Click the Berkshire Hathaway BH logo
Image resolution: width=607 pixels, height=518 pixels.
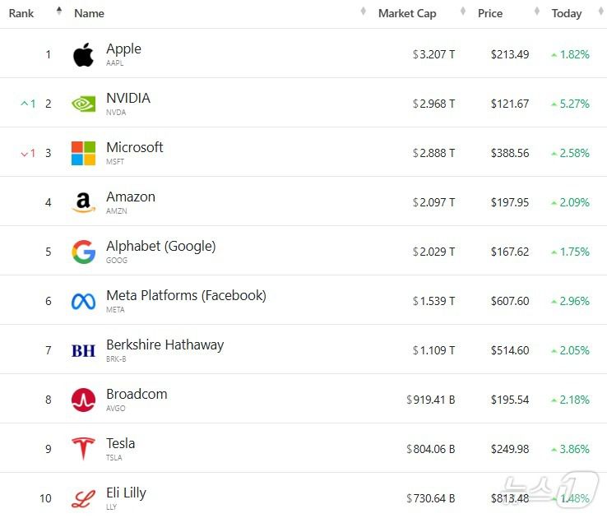click(83, 351)
